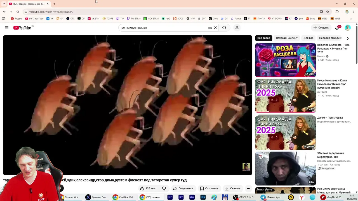
Task: Go to the YouTube home logo
Action: [x=22, y=28]
